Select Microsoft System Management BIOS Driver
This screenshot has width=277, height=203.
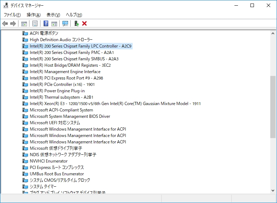[x=70, y=116]
